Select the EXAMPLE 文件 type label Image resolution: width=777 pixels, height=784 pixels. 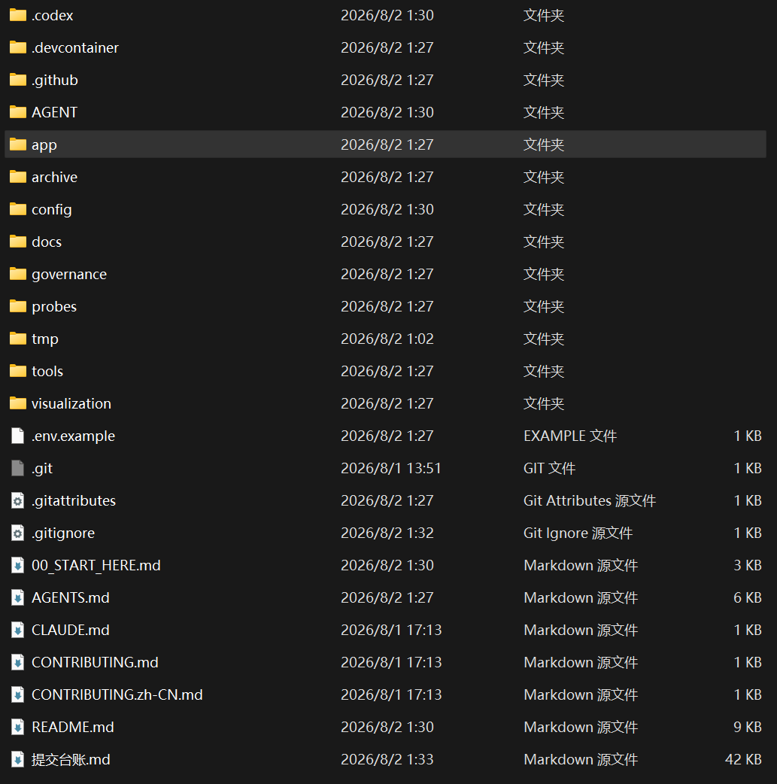coord(570,436)
